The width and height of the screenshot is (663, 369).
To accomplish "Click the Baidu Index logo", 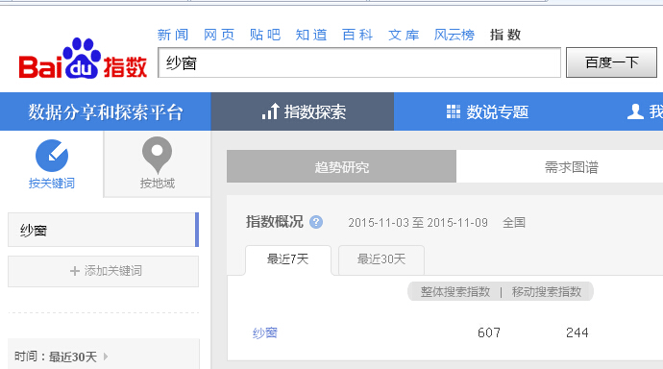I will tap(83, 59).
